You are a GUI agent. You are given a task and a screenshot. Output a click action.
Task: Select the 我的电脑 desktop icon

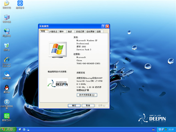click(7, 19)
